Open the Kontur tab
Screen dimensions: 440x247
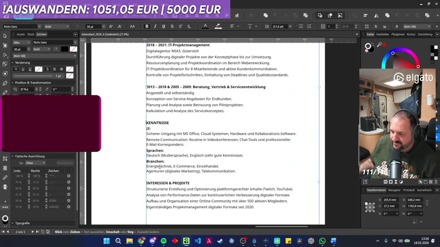click(x=411, y=34)
